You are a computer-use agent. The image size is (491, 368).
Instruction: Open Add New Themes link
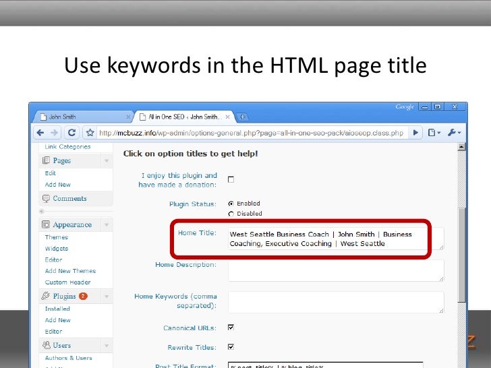70,271
